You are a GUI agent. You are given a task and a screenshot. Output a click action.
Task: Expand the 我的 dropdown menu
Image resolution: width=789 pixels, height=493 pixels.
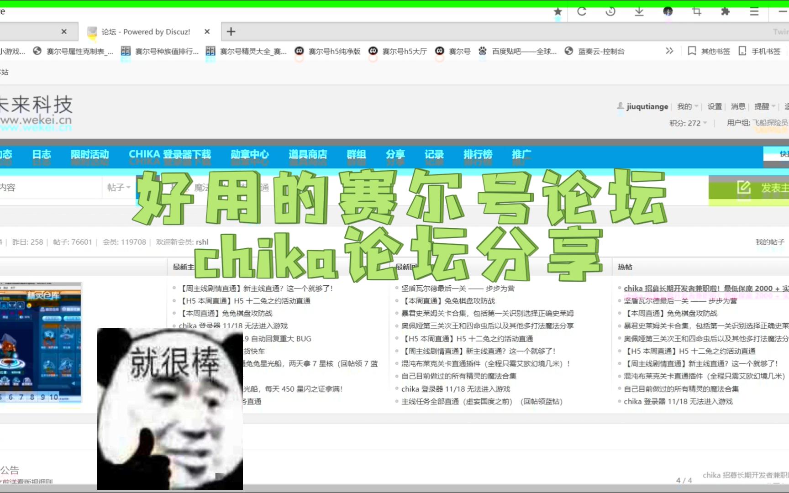click(688, 106)
